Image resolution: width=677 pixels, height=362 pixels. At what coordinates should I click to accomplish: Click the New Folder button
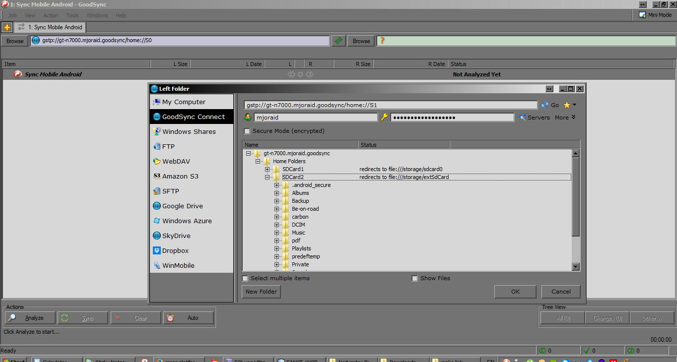click(261, 292)
